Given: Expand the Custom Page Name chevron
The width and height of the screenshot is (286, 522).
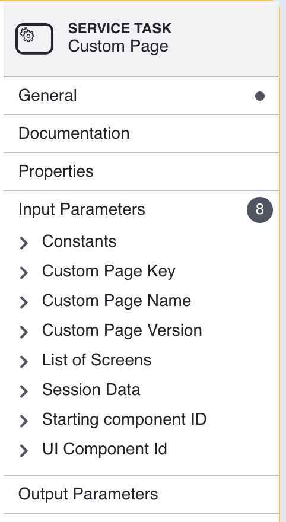Looking at the screenshot, I should tap(24, 302).
